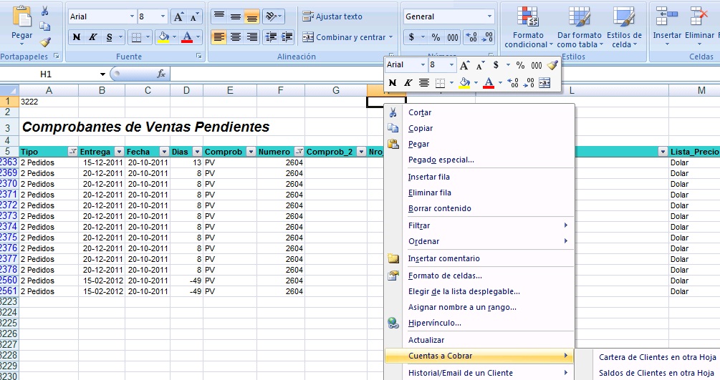720x380 pixels.
Task: Decrease font size with ribbon's small A icon
Action: (x=193, y=17)
